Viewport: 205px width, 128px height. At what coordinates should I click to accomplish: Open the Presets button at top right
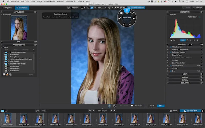click(x=197, y=8)
